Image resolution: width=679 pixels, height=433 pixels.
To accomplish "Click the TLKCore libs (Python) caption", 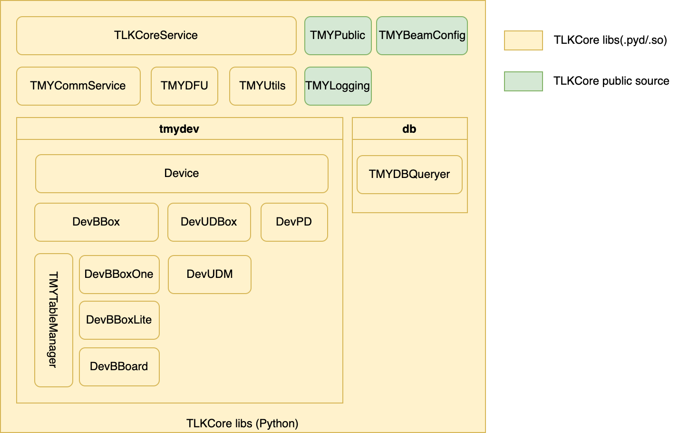I will click(x=242, y=423).
